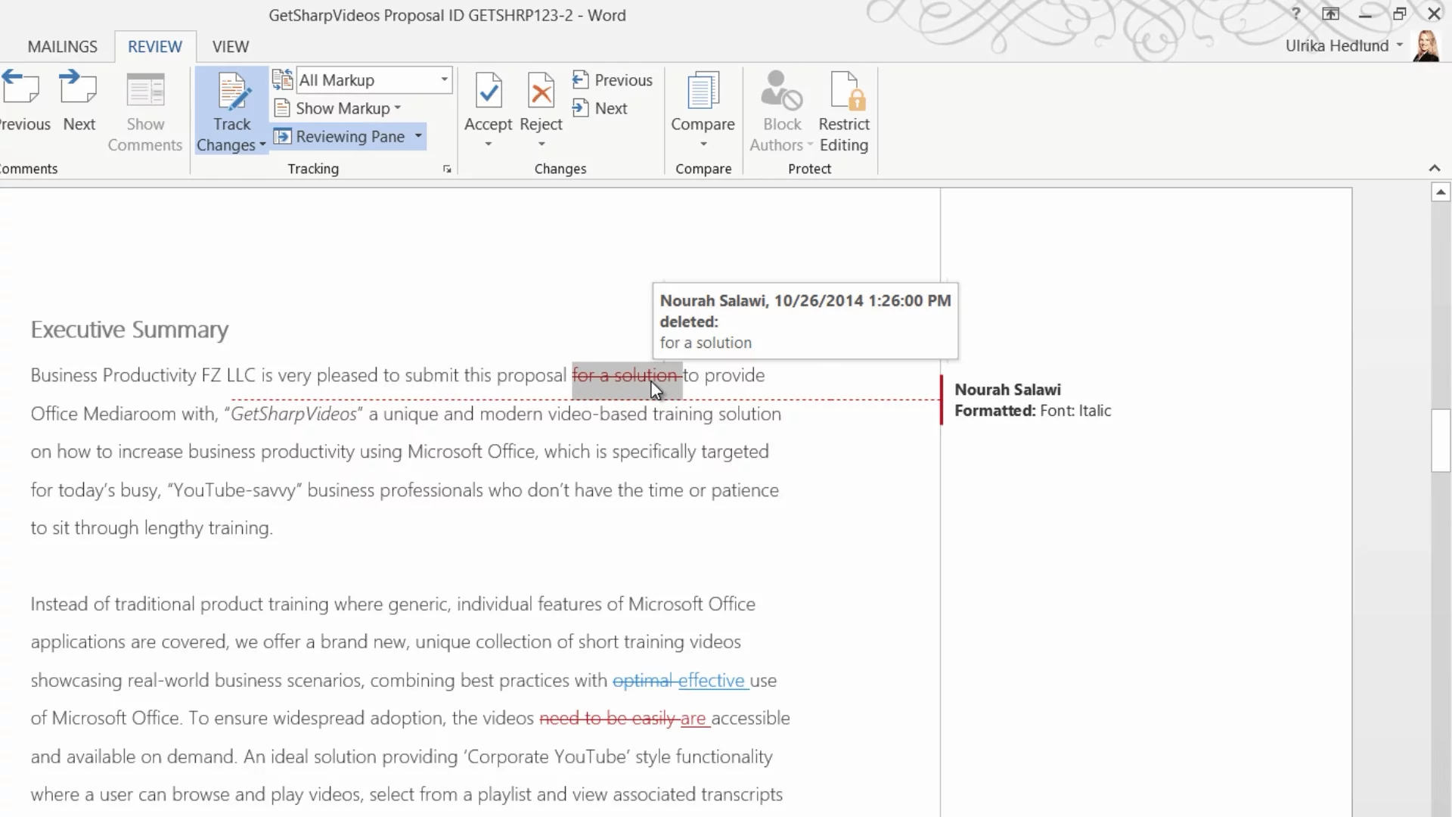The height and width of the screenshot is (817, 1452).
Task: Toggle Track Changes on or off
Action: click(x=231, y=92)
